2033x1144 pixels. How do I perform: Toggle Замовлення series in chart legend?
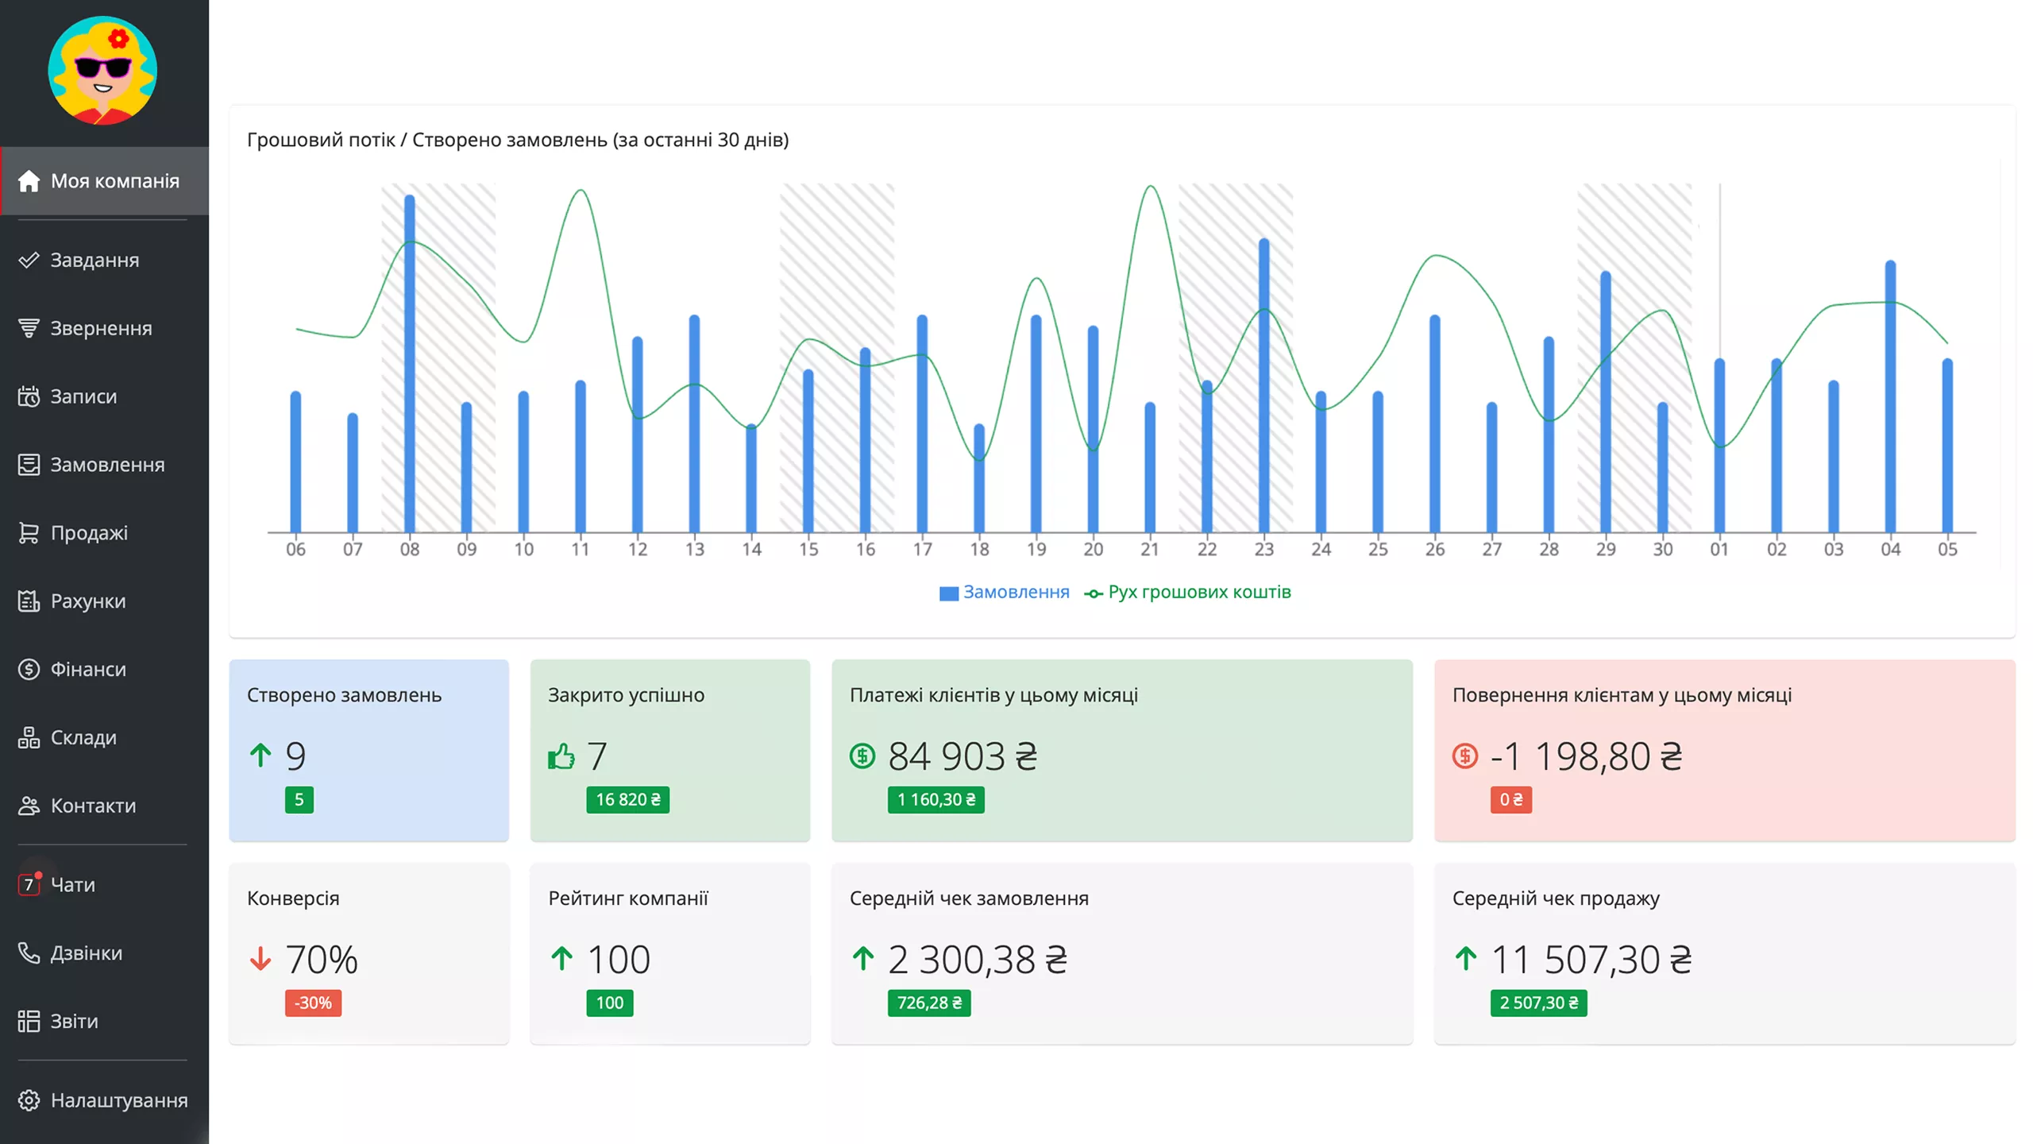(1005, 593)
